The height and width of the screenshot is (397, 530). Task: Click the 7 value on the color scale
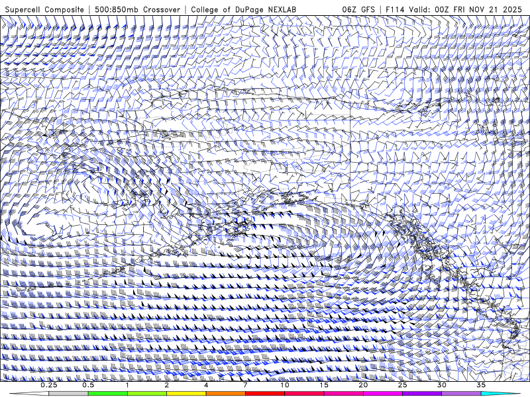click(x=245, y=385)
